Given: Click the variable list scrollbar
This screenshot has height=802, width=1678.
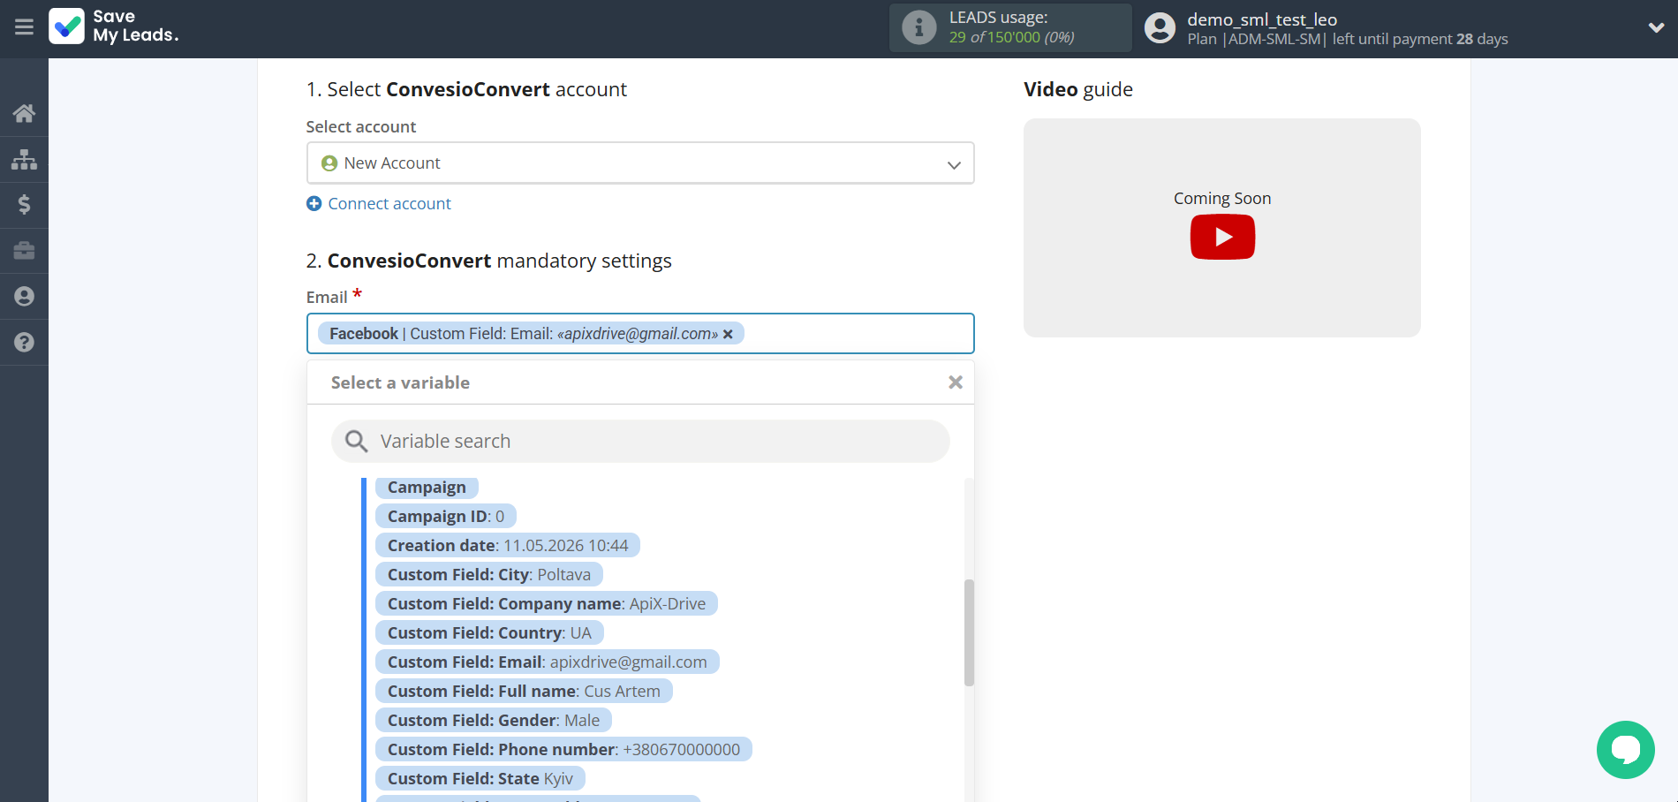Looking at the screenshot, I should click(969, 632).
